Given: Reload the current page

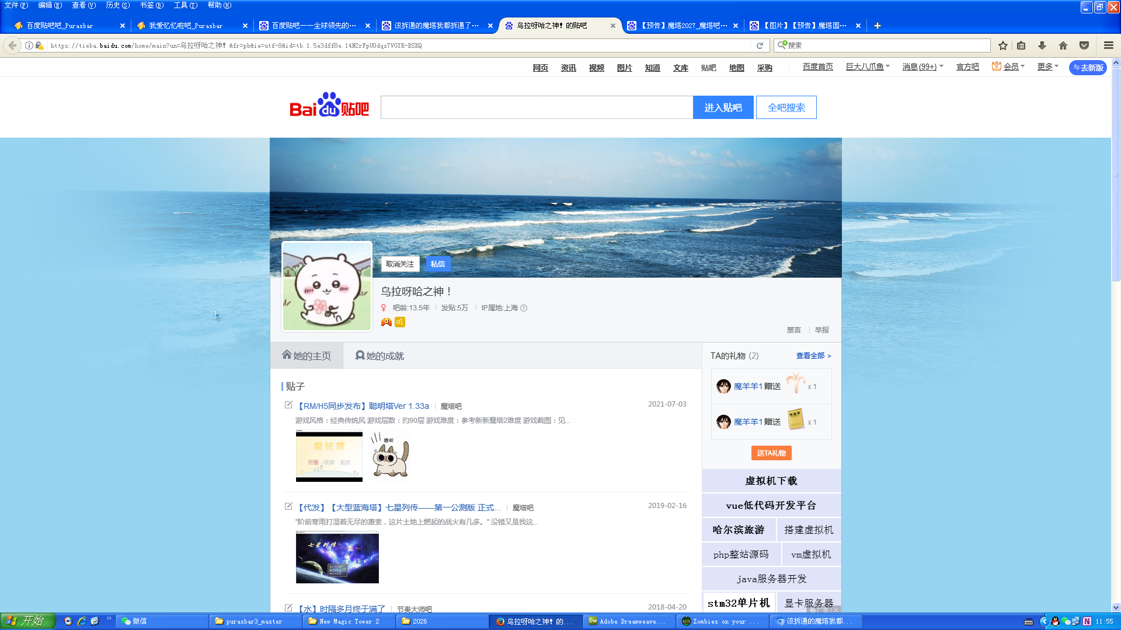Looking at the screenshot, I should tap(760, 45).
